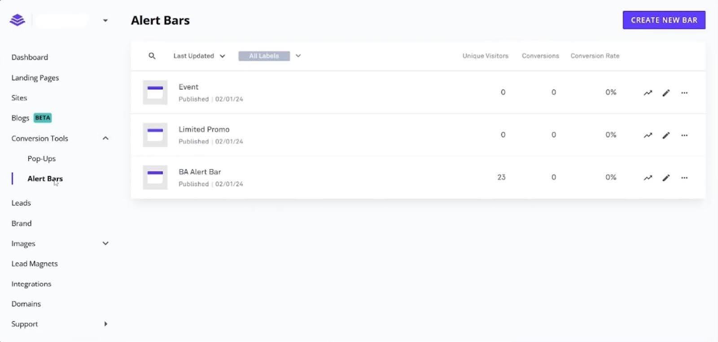View analytics for the Limited Promo bar
The height and width of the screenshot is (342, 718).
click(648, 135)
